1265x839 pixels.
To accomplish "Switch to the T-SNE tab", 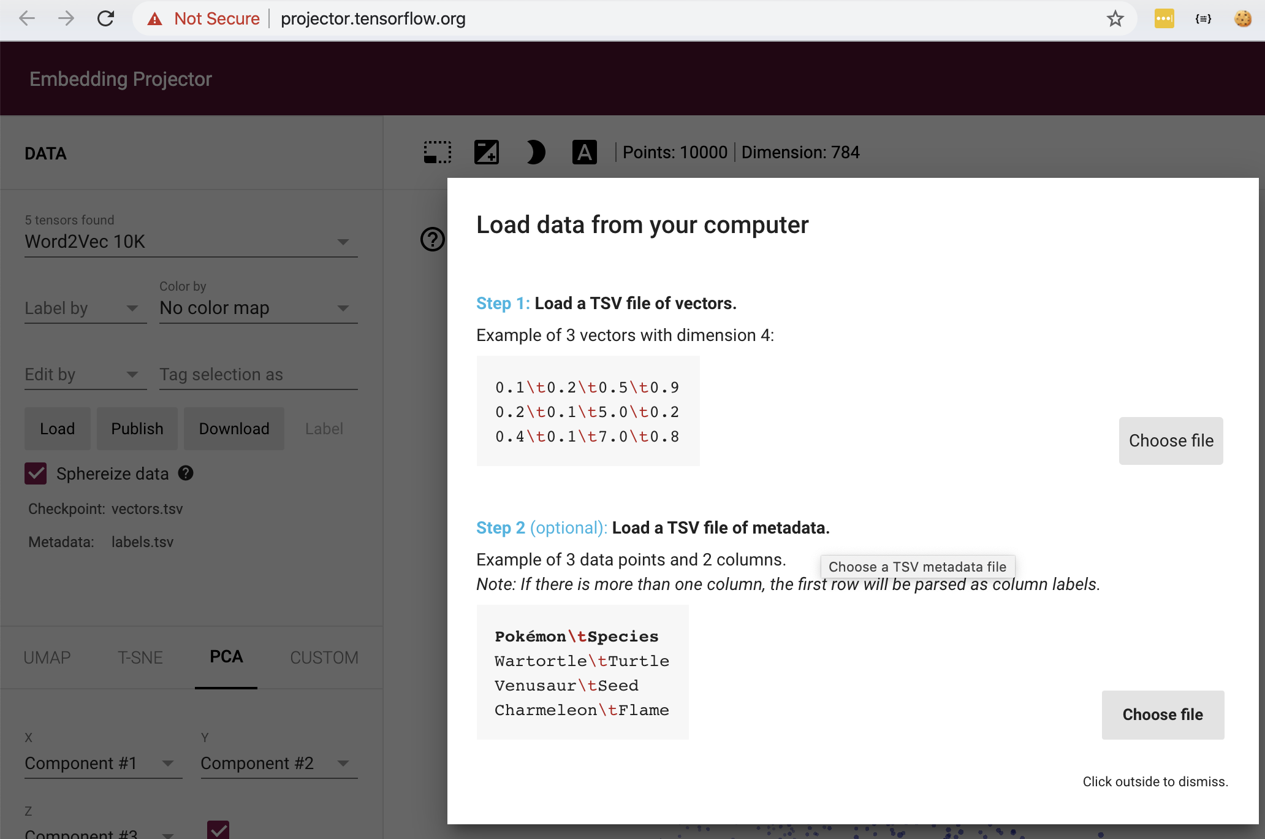I will coord(140,657).
